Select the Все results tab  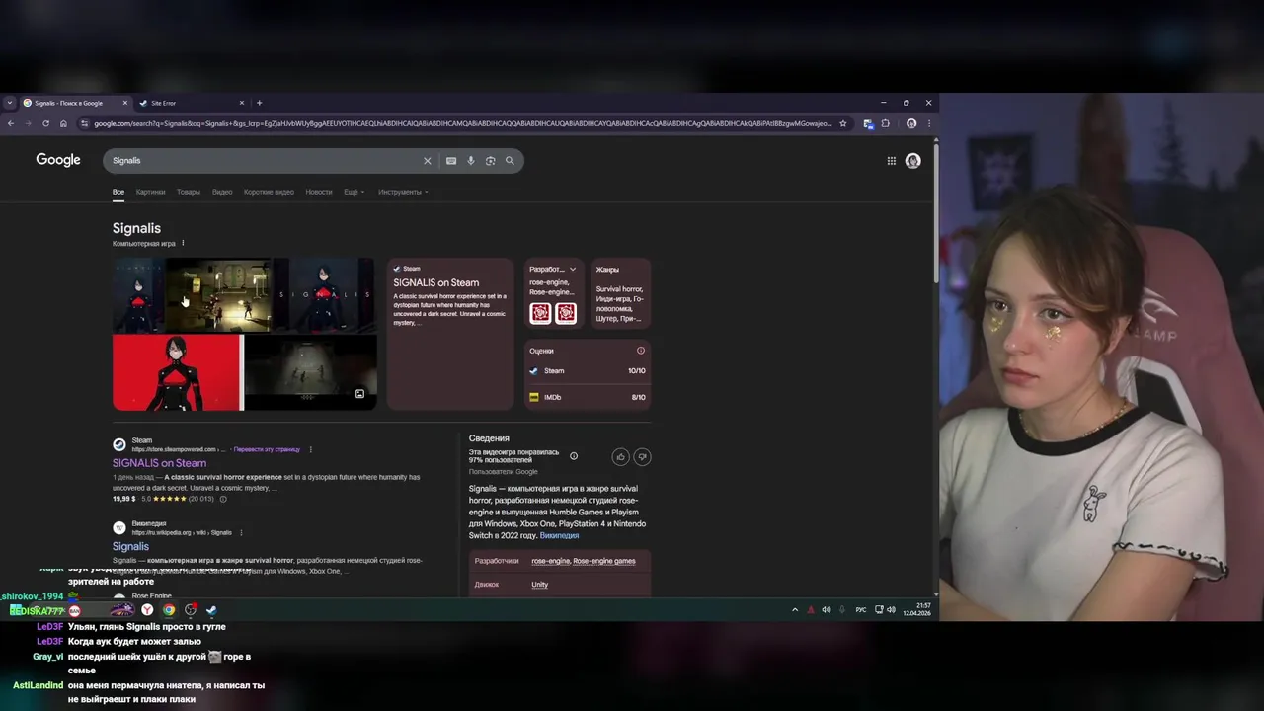[x=118, y=192]
